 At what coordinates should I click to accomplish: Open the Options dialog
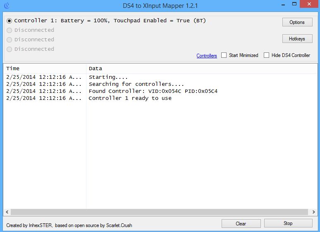(297, 22)
